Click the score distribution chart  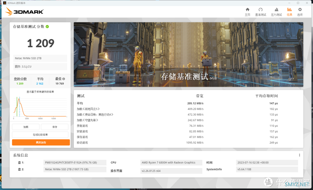tap(40, 108)
